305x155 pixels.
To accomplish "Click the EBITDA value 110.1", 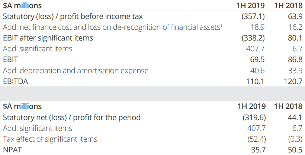I will click(x=255, y=81).
